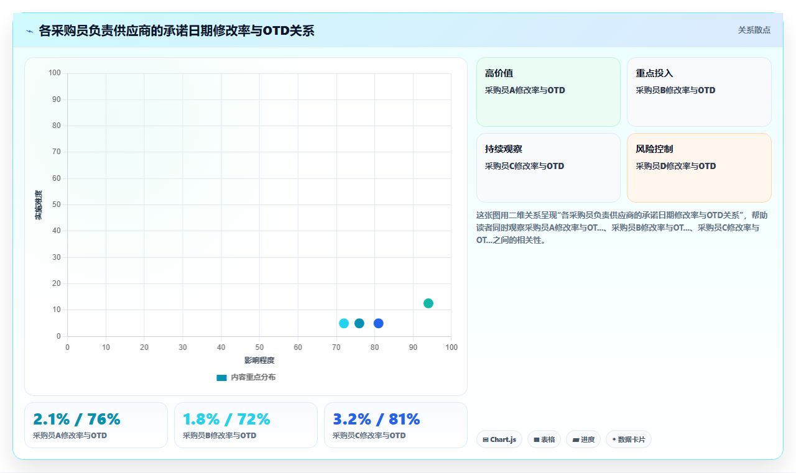Click the sparkle icon in 数据卡片 tag
The width and height of the screenshot is (796, 473).
(x=614, y=439)
